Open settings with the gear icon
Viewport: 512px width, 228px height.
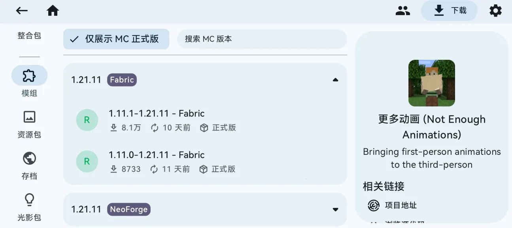click(x=495, y=11)
